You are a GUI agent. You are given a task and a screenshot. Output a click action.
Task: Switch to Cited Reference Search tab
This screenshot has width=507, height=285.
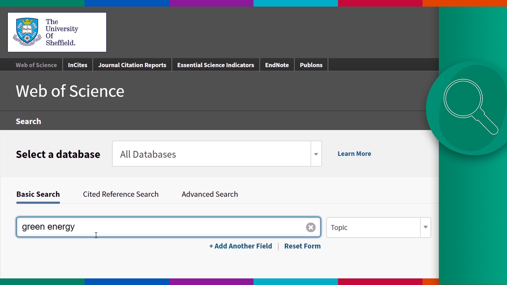pos(121,194)
